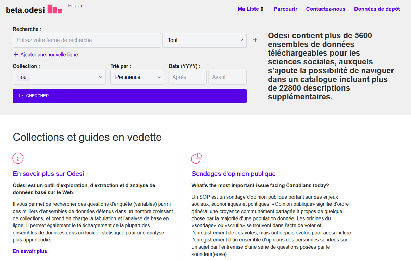This screenshot has width=411, height=260.
Task: Go to Contactez-nous page
Action: tap(326, 9)
